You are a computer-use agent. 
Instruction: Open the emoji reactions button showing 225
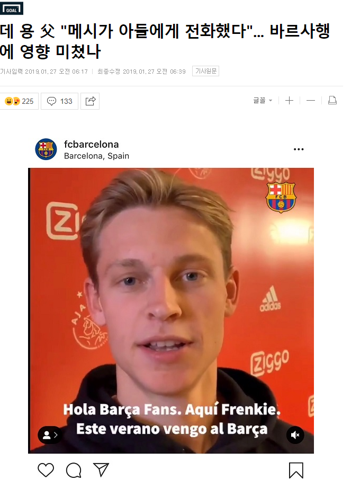(19, 101)
